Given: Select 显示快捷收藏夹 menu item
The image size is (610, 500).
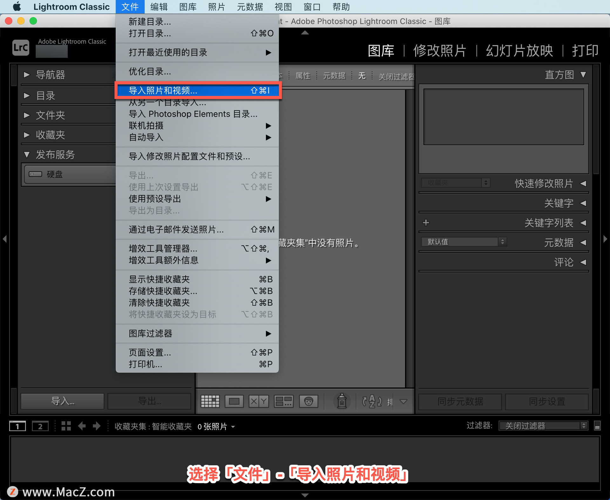Looking at the screenshot, I should tap(197, 279).
